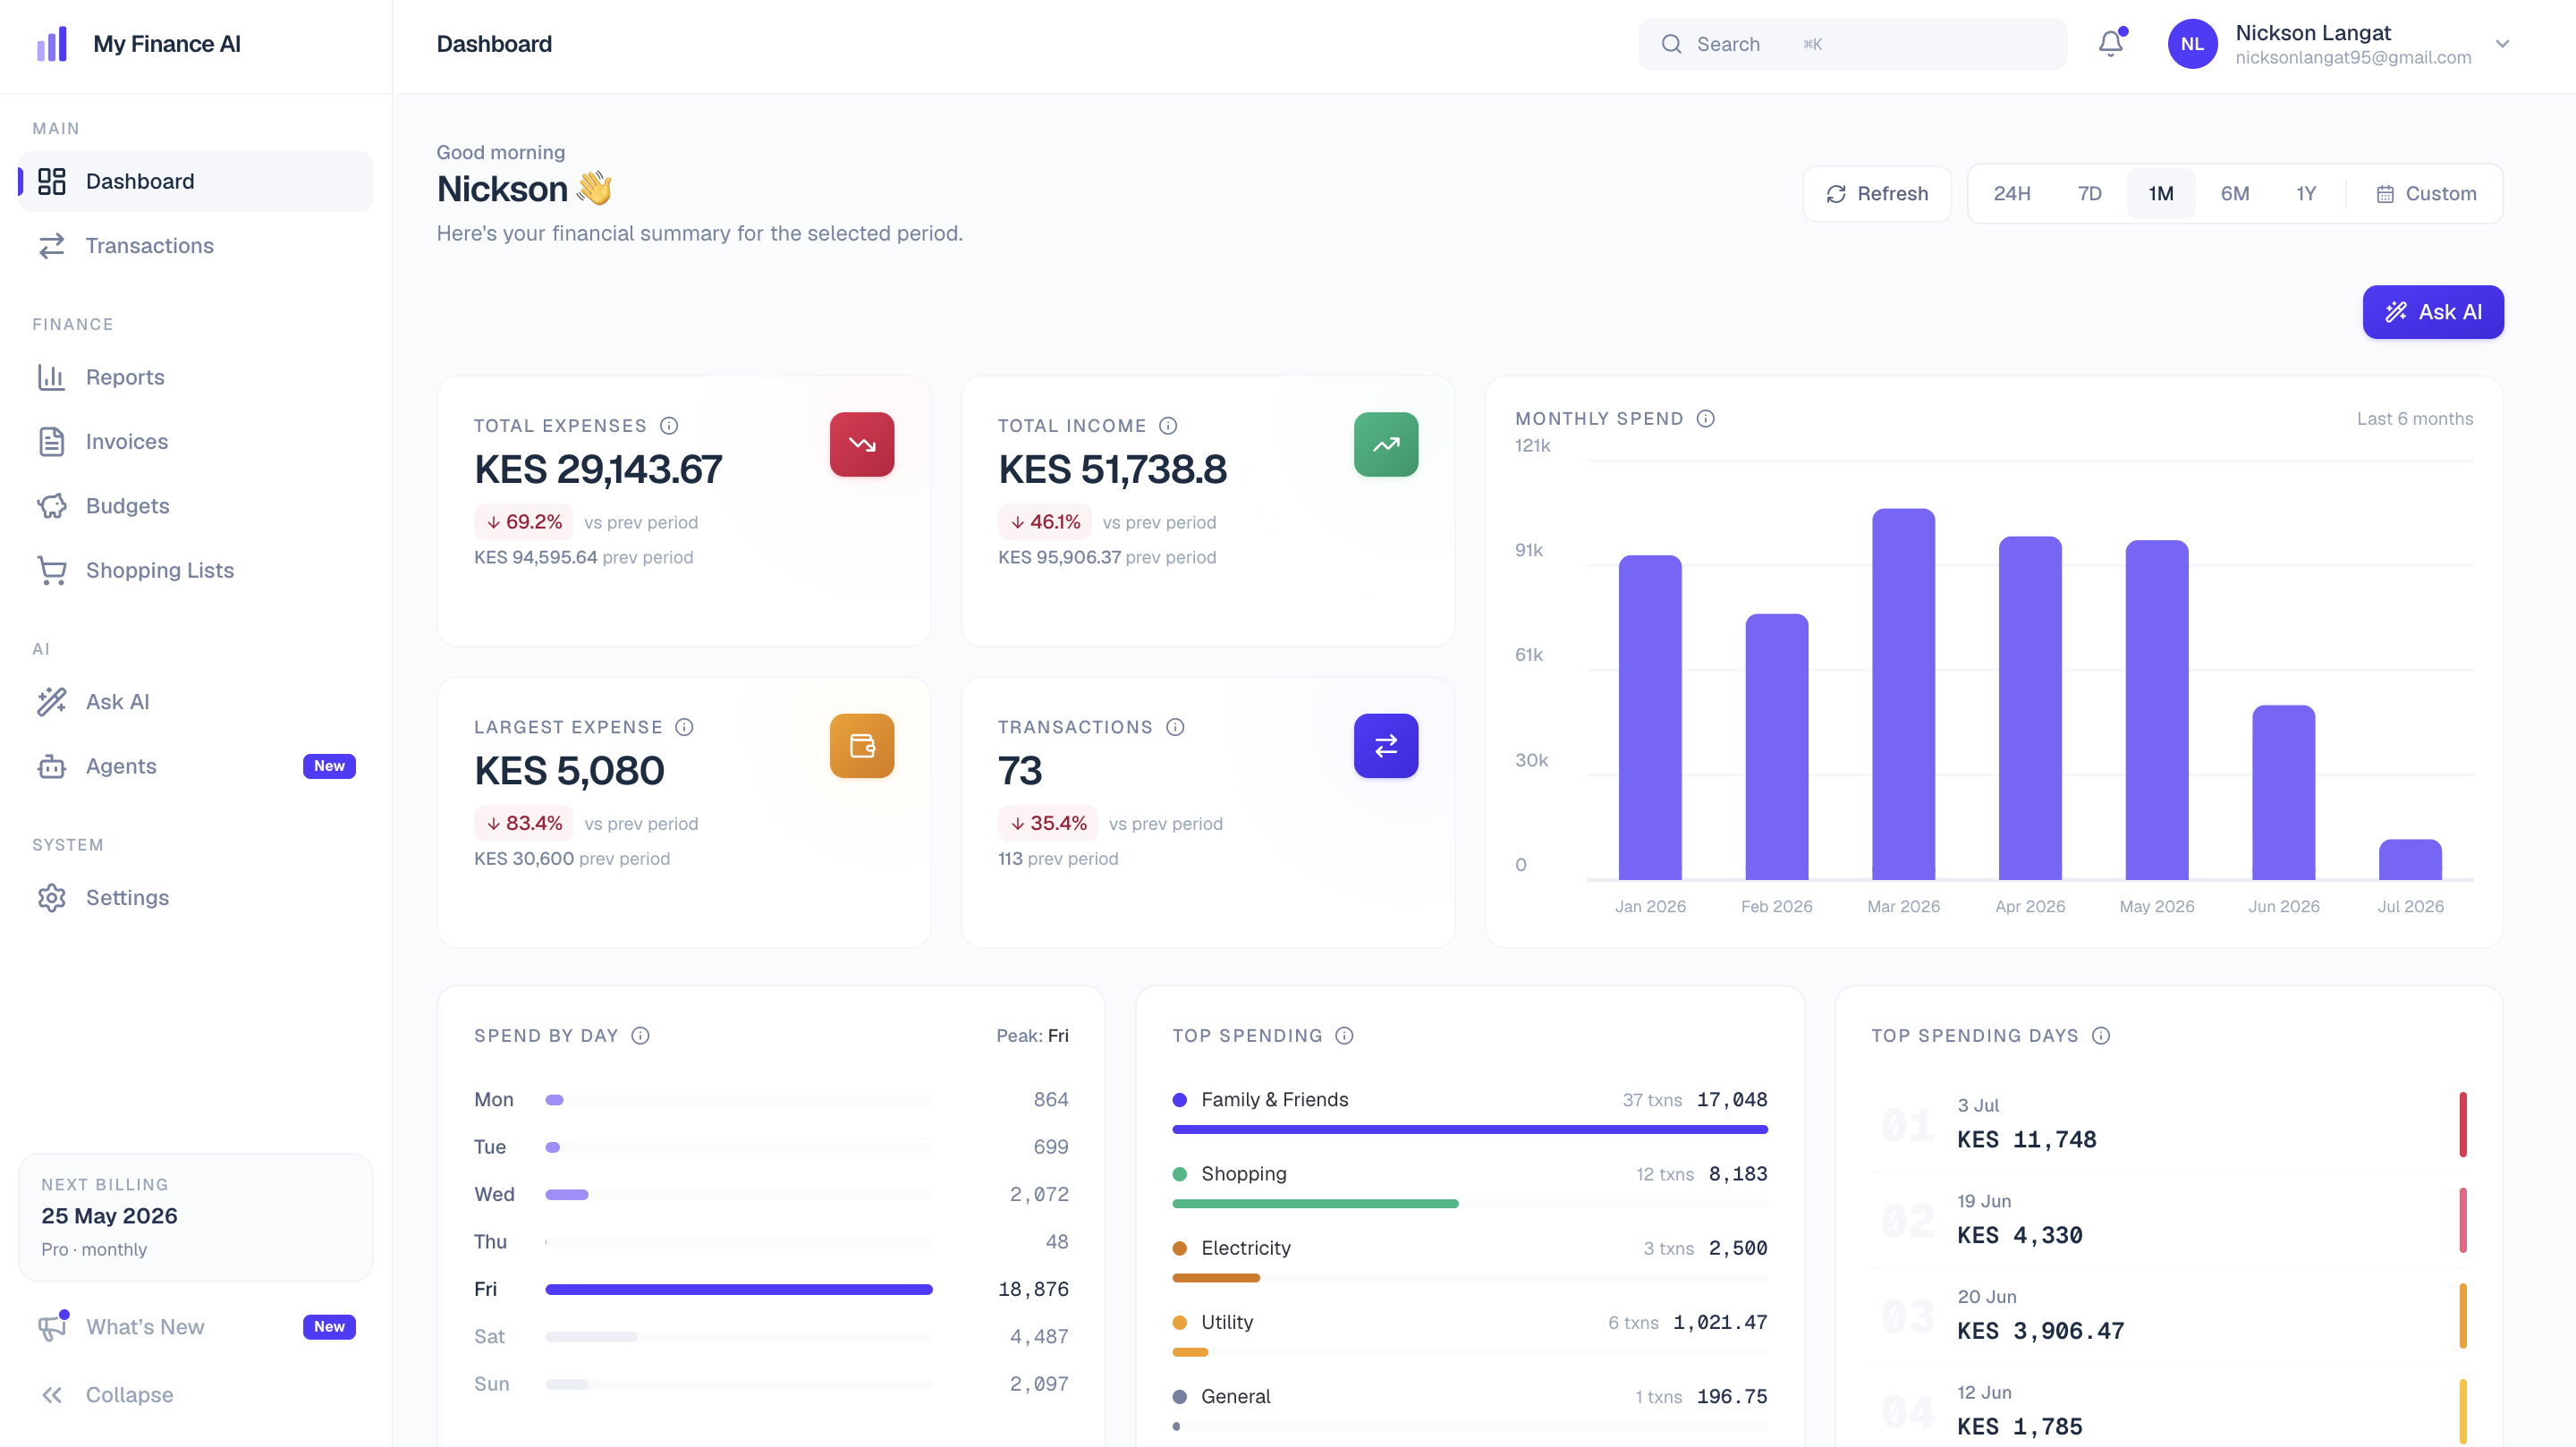Click the My Finance AI logo icon
This screenshot has height=1447, width=2576.
point(52,44)
